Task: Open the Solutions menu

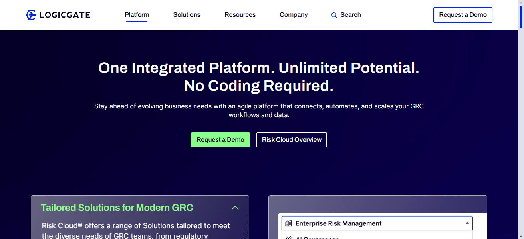Action: click(187, 15)
